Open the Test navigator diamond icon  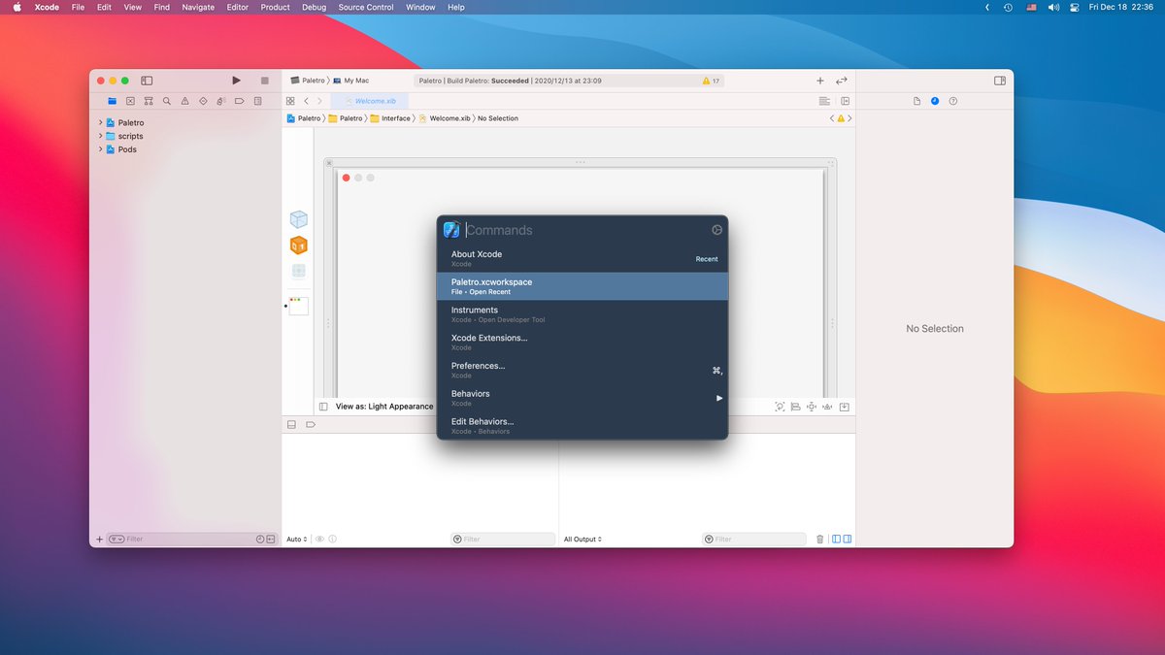203,101
